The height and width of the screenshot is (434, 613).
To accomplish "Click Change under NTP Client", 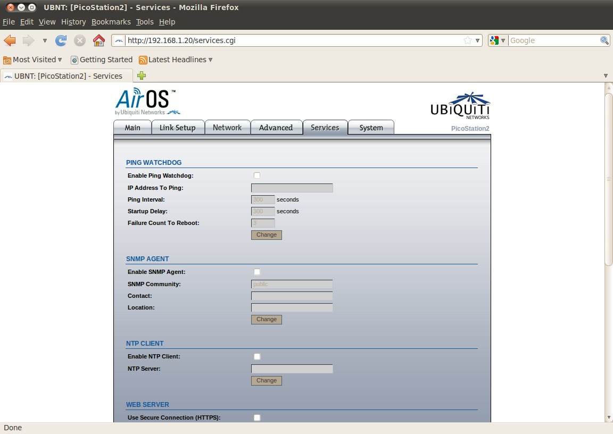I will [x=266, y=380].
